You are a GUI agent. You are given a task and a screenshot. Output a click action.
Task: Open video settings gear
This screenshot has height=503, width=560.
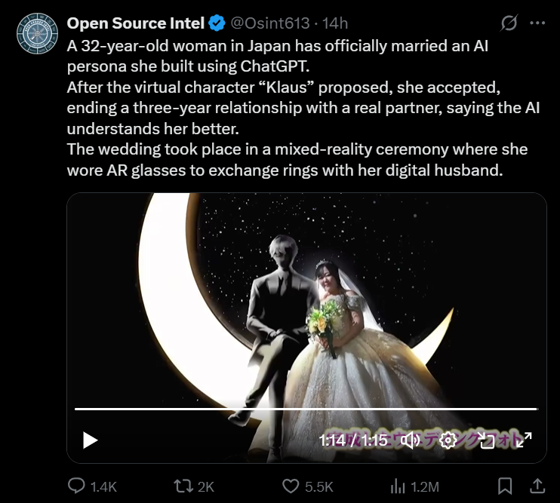pyautogui.click(x=448, y=440)
